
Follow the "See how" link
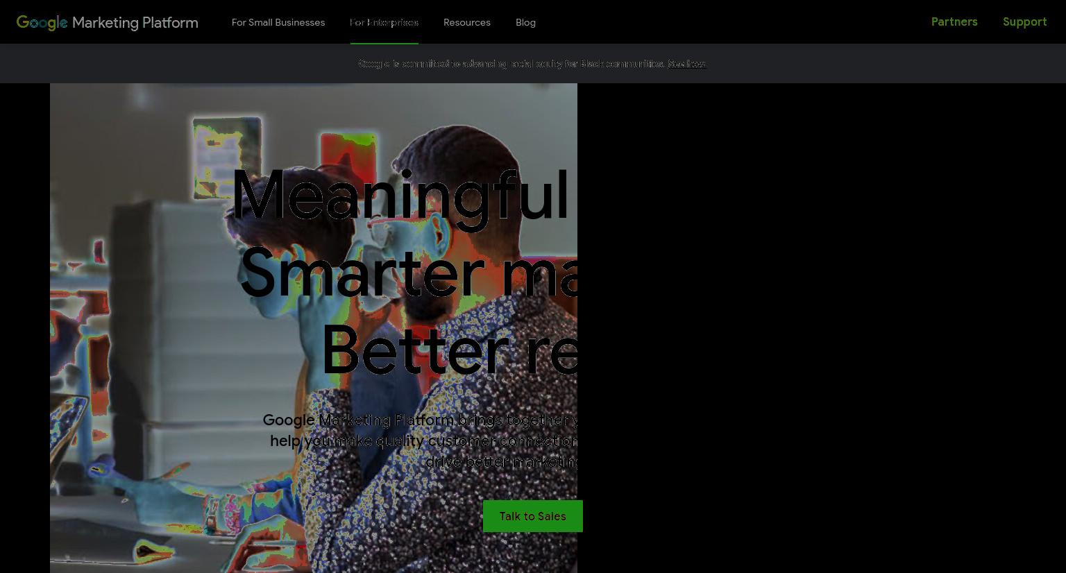[687, 64]
